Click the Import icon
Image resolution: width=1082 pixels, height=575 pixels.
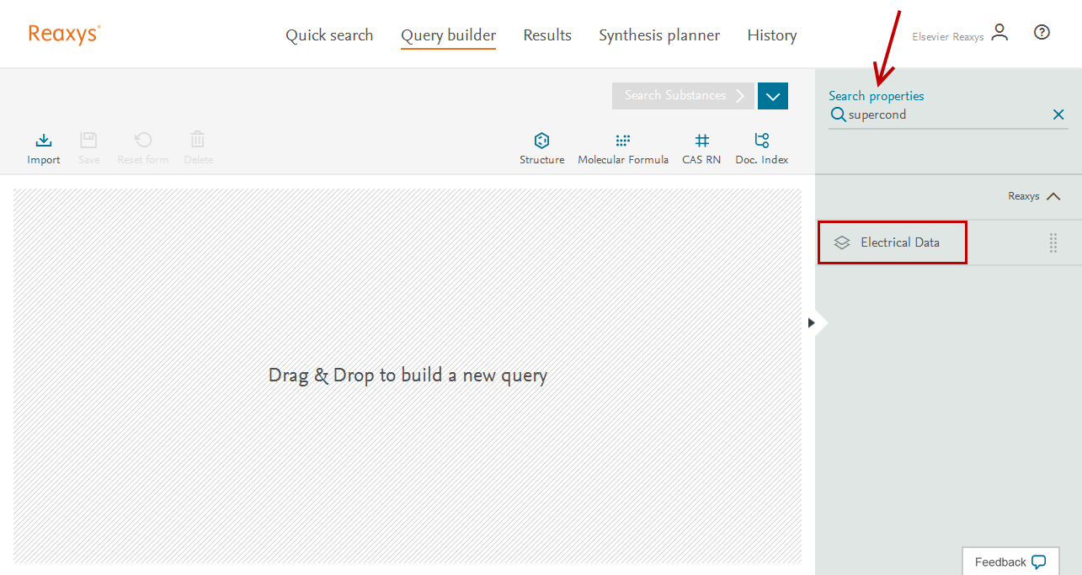44,141
